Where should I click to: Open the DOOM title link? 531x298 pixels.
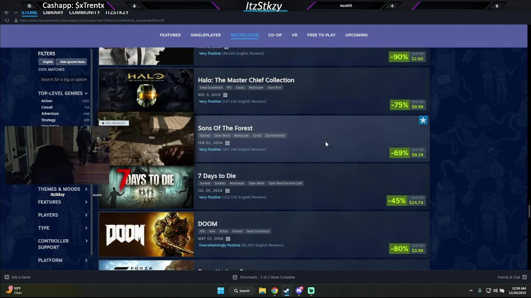207,224
